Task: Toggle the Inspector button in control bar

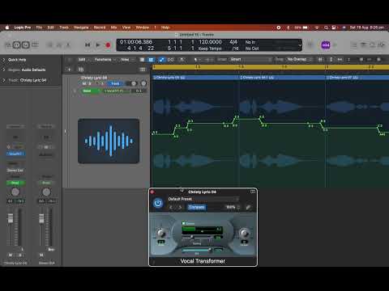Action: coord(17,45)
